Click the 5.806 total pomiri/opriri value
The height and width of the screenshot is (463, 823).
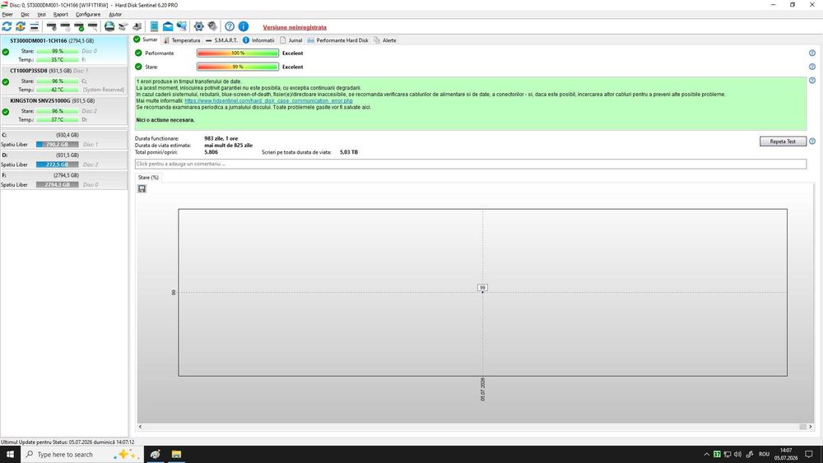(x=211, y=152)
